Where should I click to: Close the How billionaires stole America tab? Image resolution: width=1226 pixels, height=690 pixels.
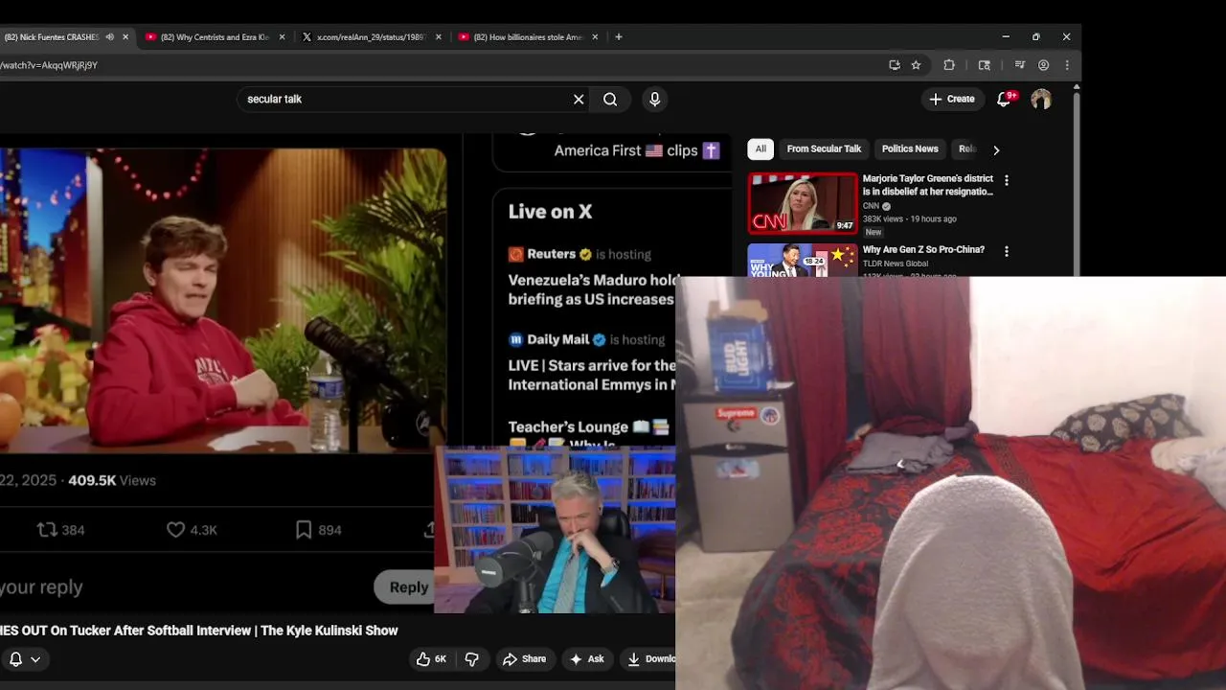[595, 37]
